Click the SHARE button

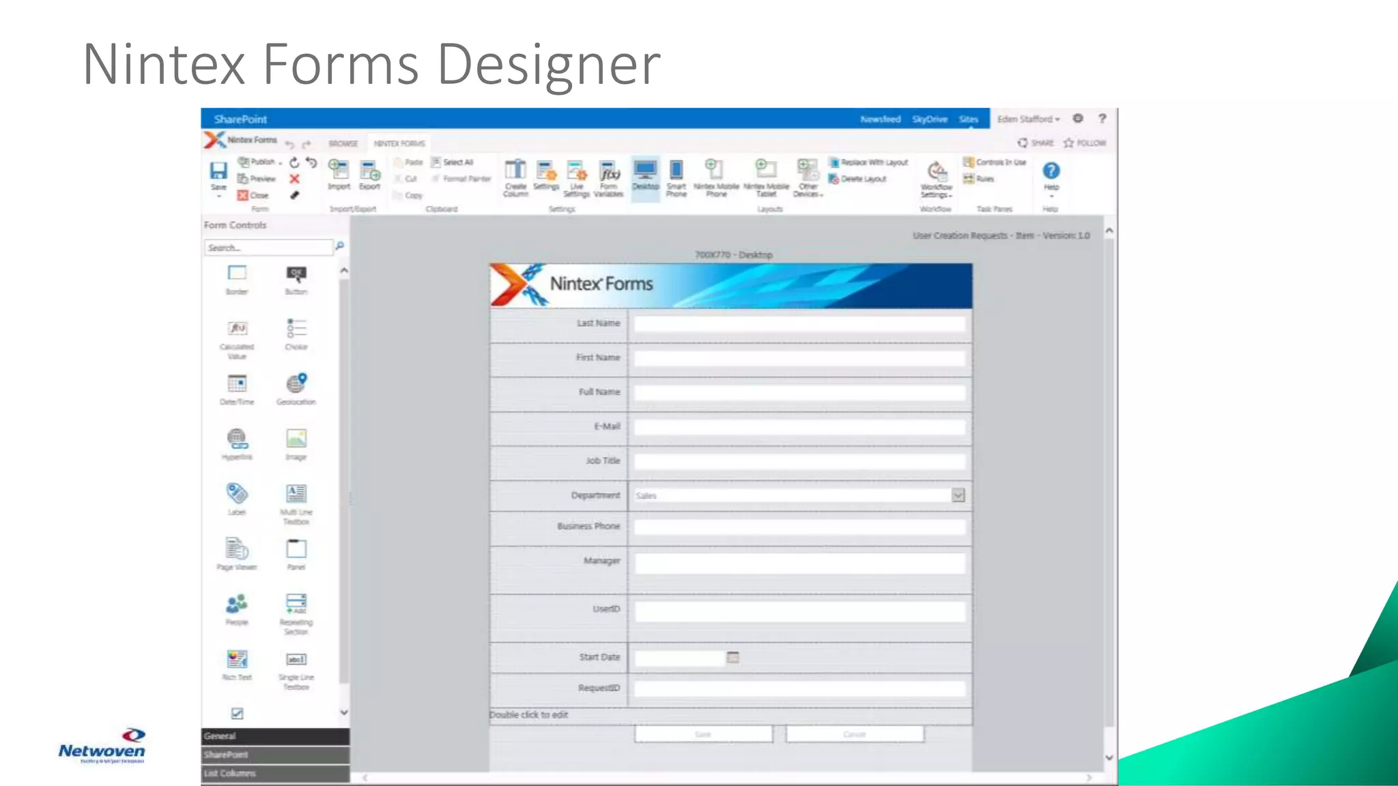[x=1036, y=143]
